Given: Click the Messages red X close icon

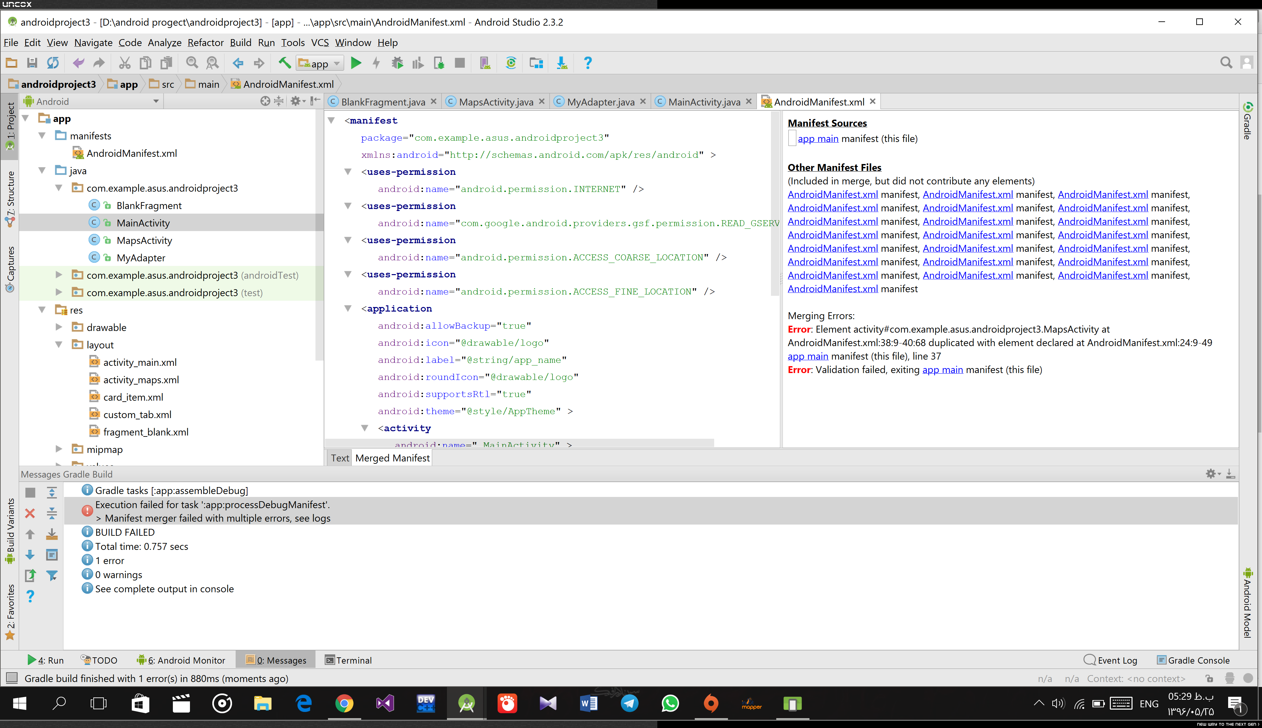Looking at the screenshot, I should pos(30,513).
